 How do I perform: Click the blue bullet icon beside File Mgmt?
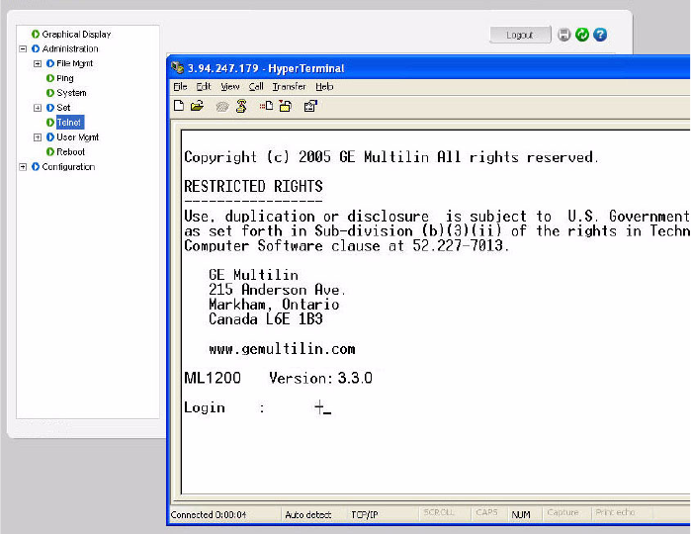(x=50, y=63)
